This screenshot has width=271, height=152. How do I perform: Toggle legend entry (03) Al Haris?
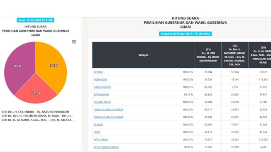pos(38,120)
